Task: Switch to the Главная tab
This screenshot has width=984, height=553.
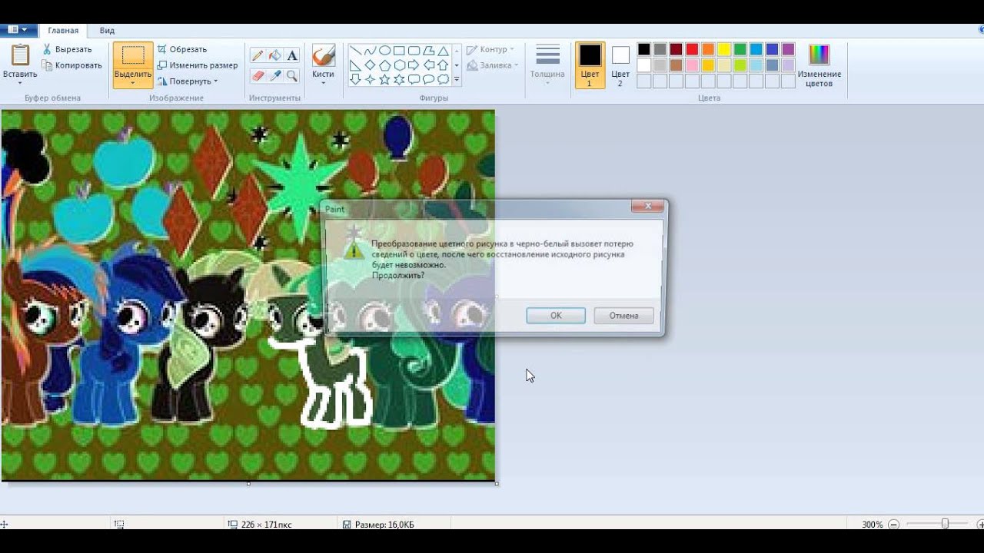Action: tap(63, 30)
